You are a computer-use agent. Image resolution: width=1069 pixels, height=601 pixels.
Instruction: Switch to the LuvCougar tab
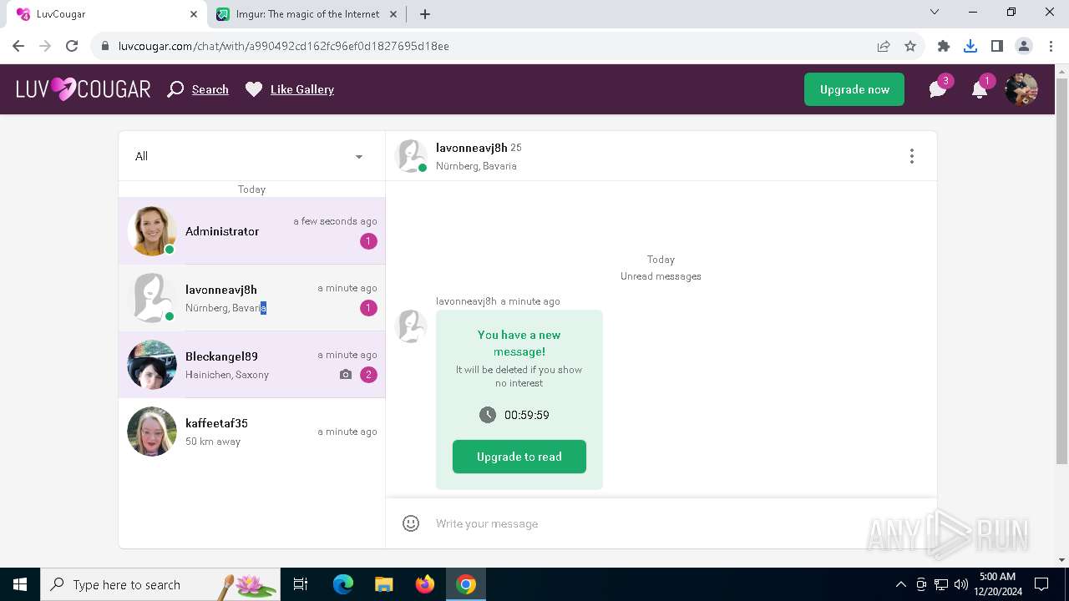pos(107,14)
